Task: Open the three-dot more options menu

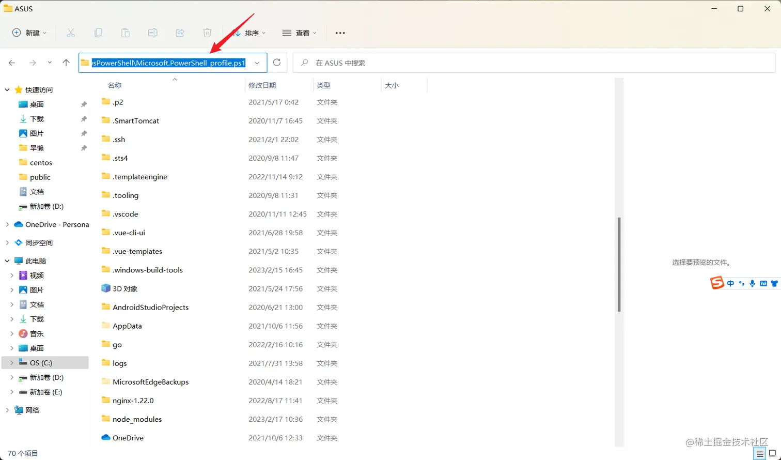Action: (340, 33)
